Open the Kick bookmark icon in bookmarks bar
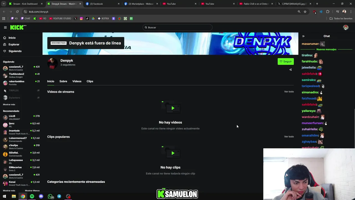The image size is (355, 200). [x=35, y=19]
